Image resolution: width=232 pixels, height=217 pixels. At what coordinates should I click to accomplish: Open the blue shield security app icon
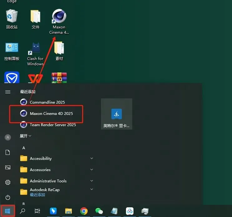(12, 77)
